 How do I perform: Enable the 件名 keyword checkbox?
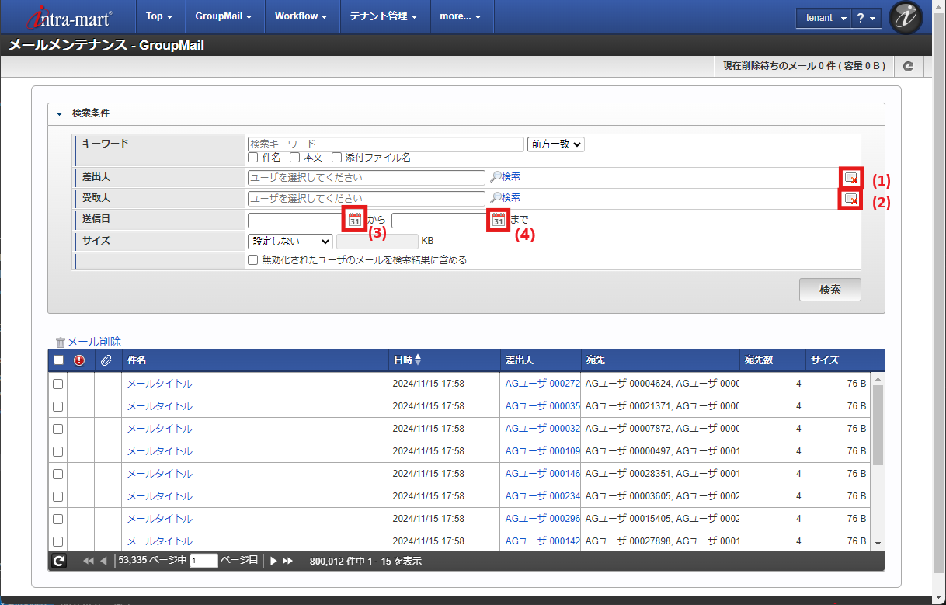[252, 158]
